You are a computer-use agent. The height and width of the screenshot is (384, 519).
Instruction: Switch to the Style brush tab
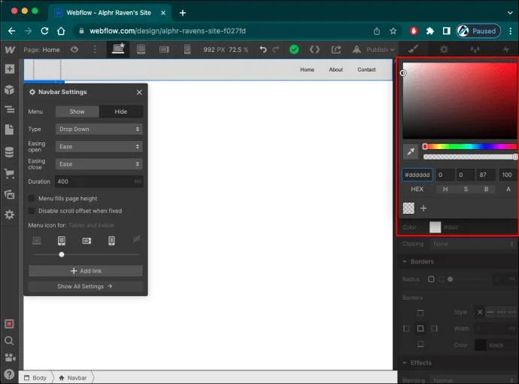413,50
